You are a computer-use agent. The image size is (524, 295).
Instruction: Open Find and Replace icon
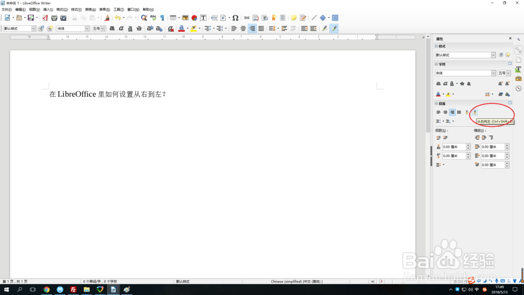pyautogui.click(x=144, y=18)
